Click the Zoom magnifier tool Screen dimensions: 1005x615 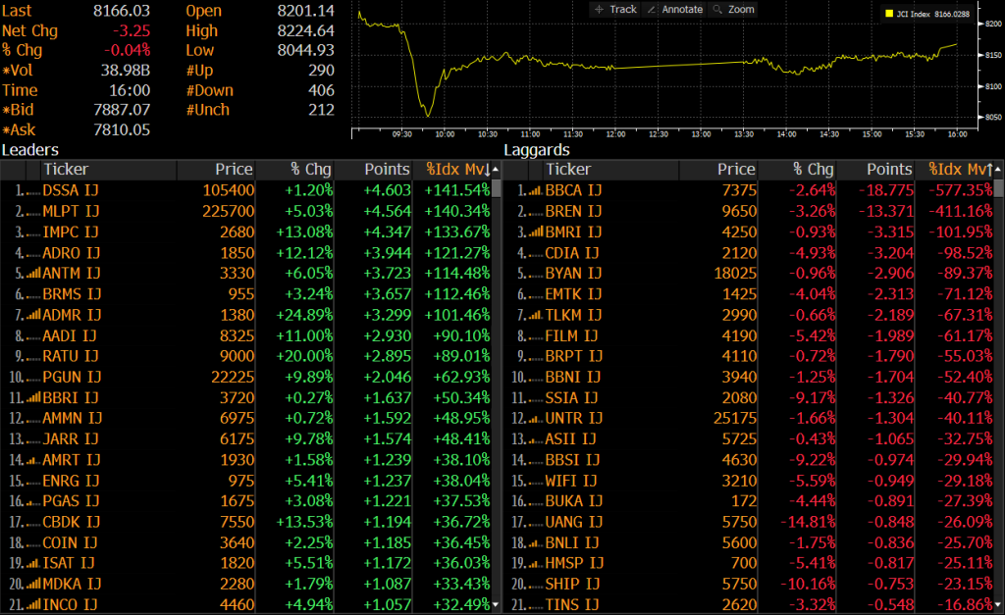(x=734, y=9)
